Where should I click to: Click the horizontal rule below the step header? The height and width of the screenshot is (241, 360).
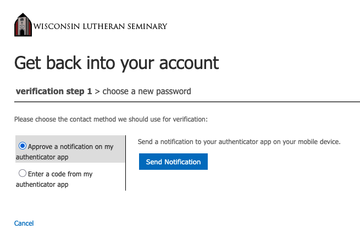tap(220, 102)
